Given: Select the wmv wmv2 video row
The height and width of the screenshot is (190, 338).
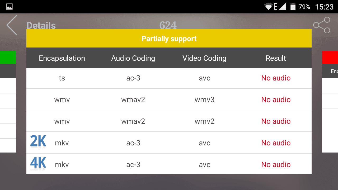Looking at the screenshot, I should [169, 121].
